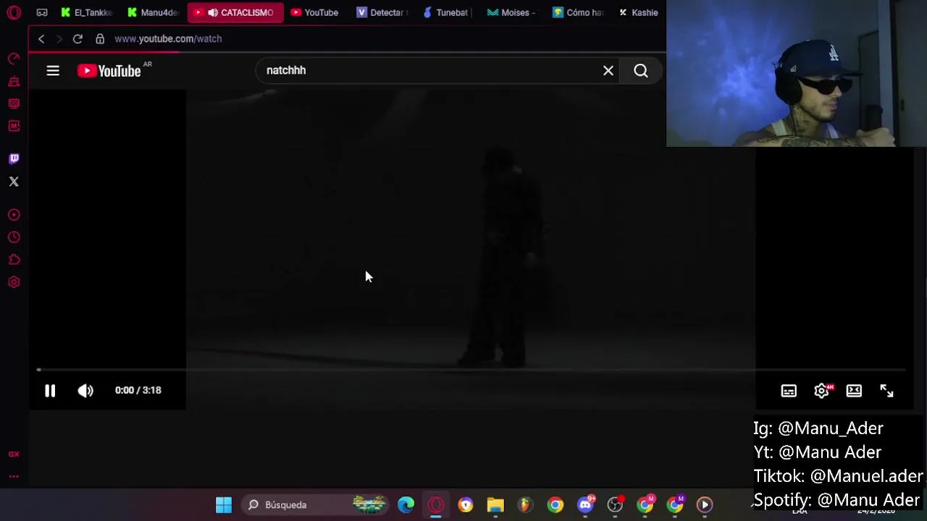Run search with the magnifier button
Viewport: 927px width, 521px height.
(641, 70)
